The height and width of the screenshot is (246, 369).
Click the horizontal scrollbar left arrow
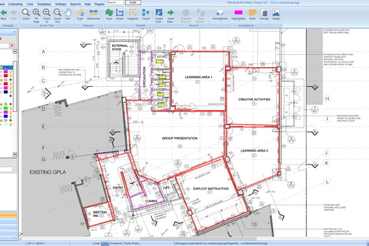[21, 239]
